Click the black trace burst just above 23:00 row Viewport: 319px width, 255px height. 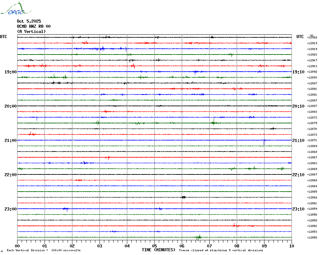pos(184,197)
